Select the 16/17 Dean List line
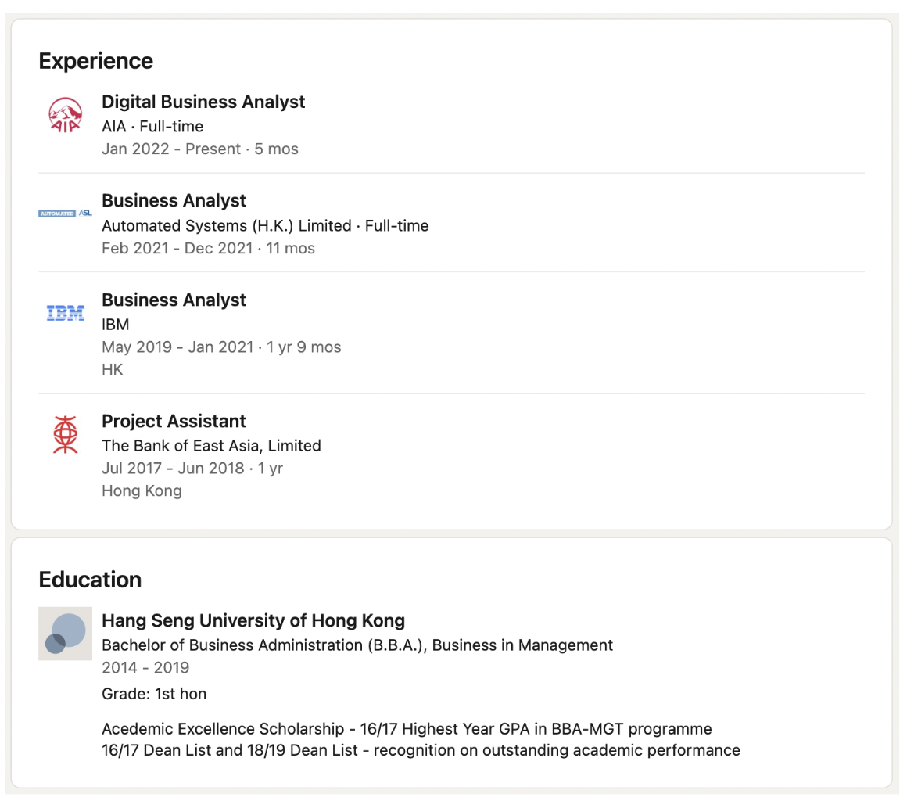907x801 pixels. pyautogui.click(x=421, y=751)
